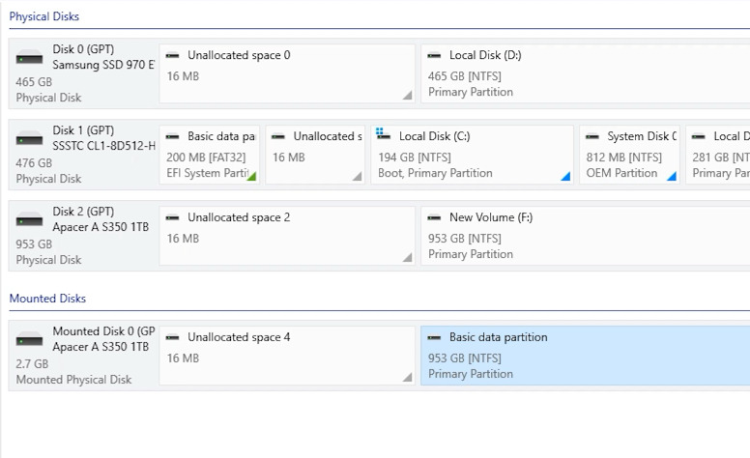
Task: Click 'Disk 2 (GPT)' label
Action: [83, 212]
